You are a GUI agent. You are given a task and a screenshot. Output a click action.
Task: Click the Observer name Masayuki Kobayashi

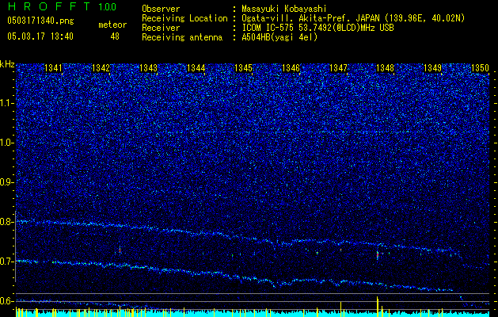(x=284, y=9)
